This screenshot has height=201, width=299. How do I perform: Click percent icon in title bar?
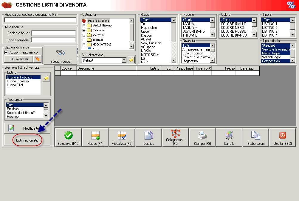click(x=291, y=5)
